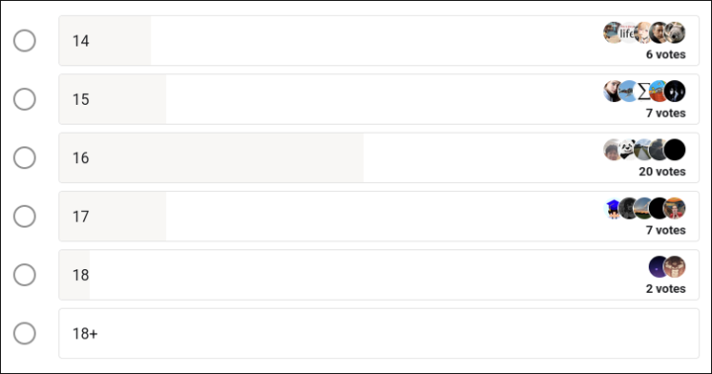Click the graduation cap character avatar
This screenshot has height=374, width=712.
coord(612,209)
